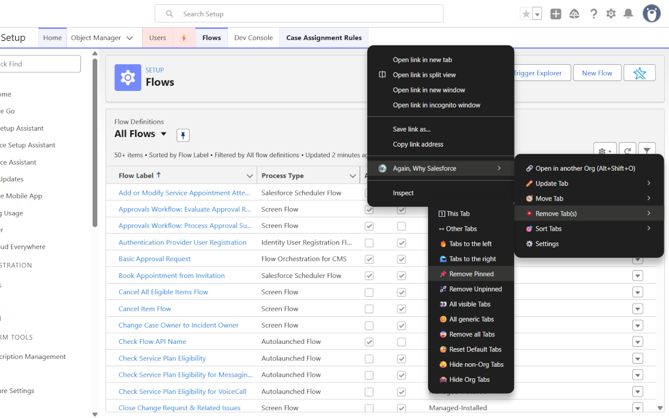Screen dimensions: 669x418
Task: Choose Hide non-Org Tabs emoji entry
Action: (x=471, y=365)
